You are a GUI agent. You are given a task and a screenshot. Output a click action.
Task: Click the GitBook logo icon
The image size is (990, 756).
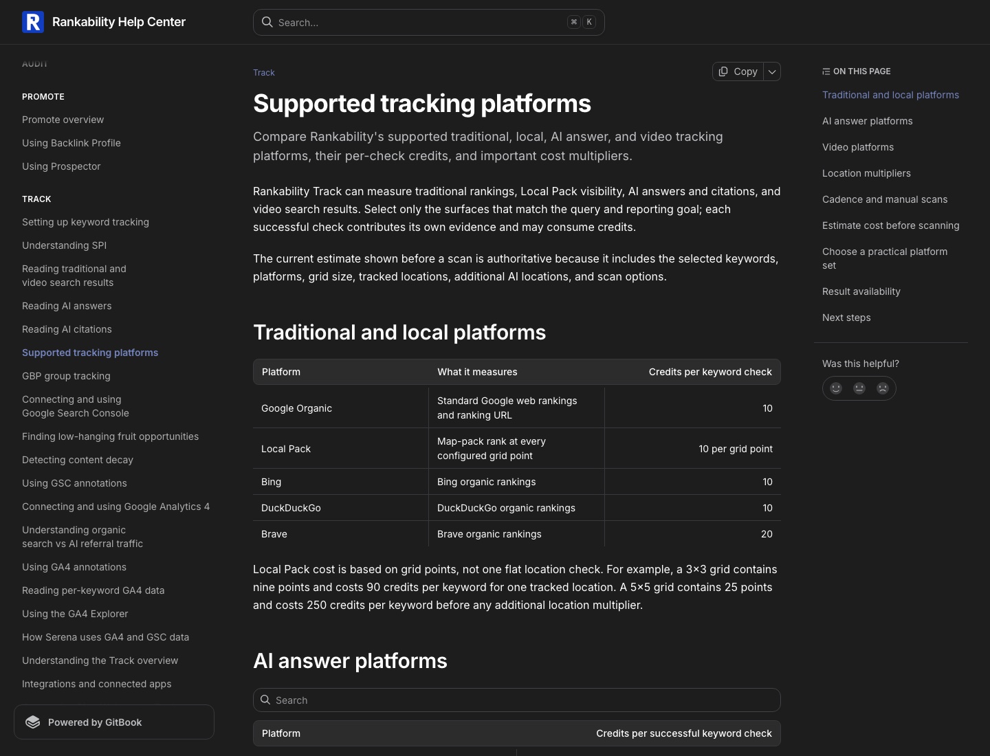pos(33,722)
